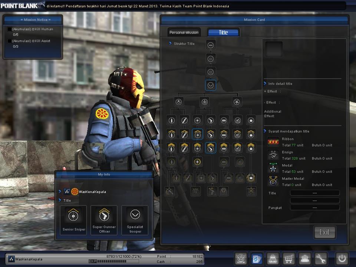Viewport: 356px width, 267px height.
Task: Select the single-chevron knife title icon
Action: [x=184, y=134]
